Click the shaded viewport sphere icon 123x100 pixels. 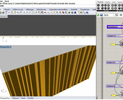[72, 13]
